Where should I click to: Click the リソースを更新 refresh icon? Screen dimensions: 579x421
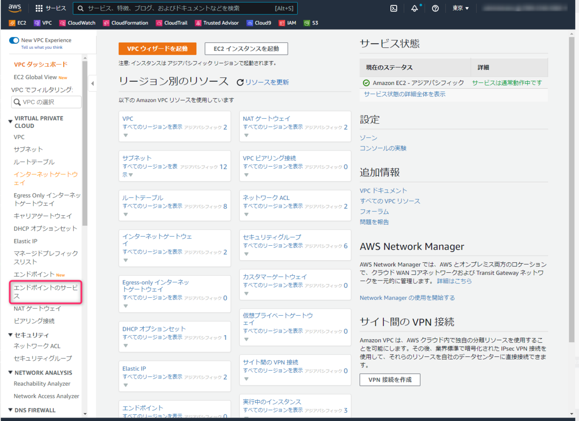click(240, 83)
